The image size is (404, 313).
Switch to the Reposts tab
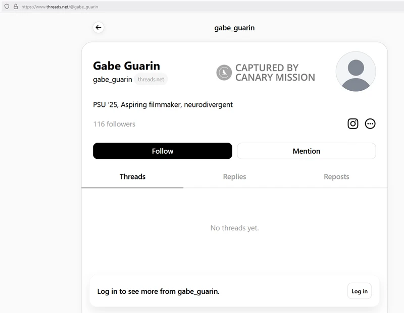336,177
